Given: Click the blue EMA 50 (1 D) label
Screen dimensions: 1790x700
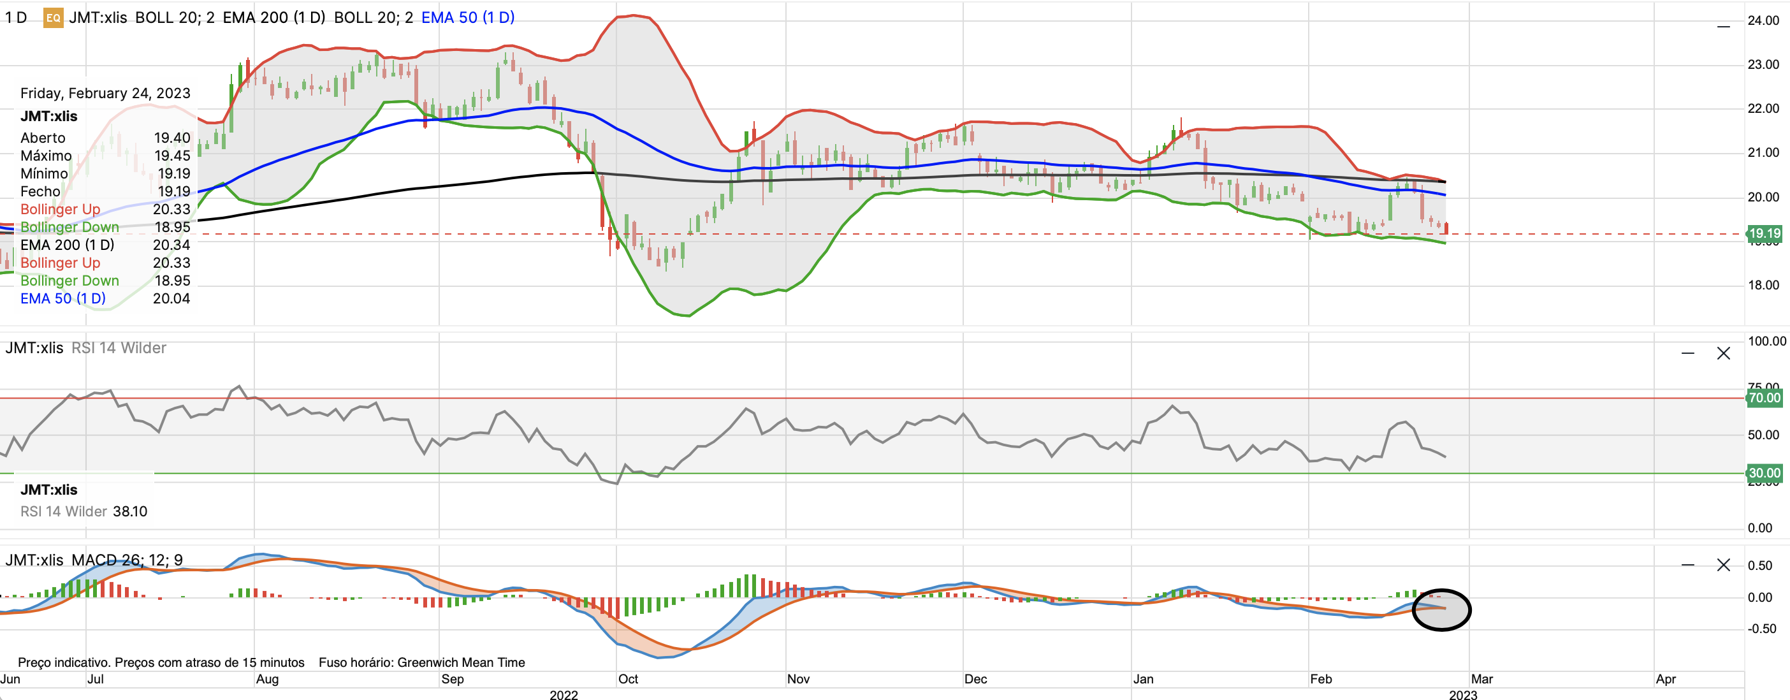Looking at the screenshot, I should (468, 18).
